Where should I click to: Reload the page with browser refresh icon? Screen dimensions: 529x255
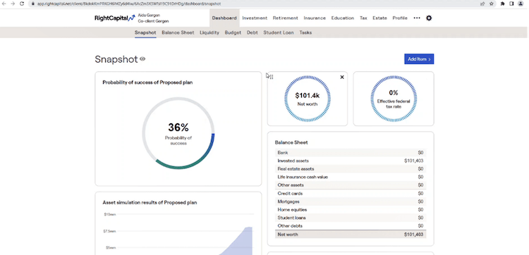(22, 4)
